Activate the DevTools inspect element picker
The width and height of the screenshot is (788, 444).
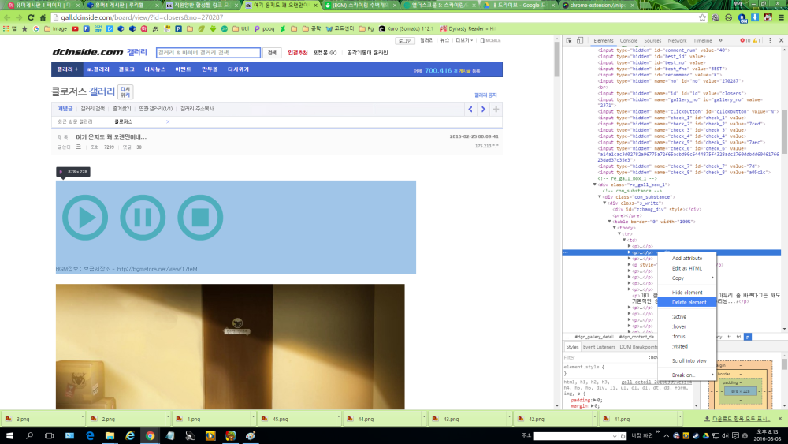[x=568, y=40]
